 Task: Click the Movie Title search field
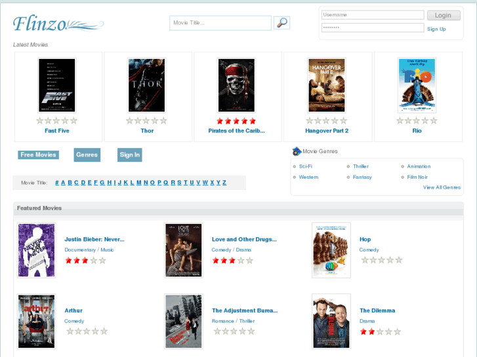point(220,23)
